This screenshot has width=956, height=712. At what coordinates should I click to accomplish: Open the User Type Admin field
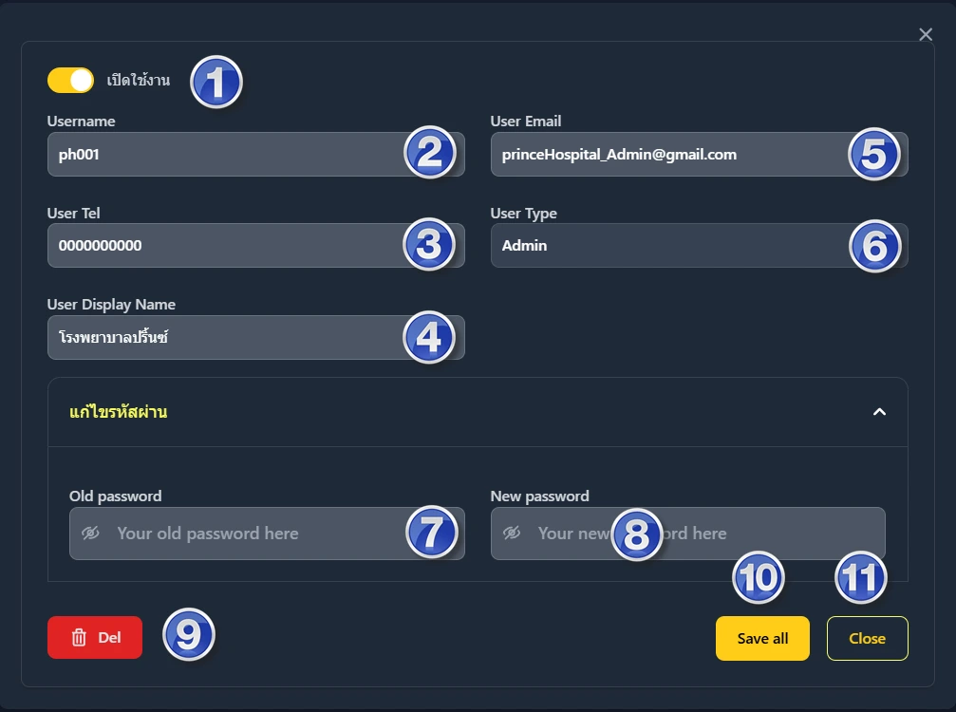(x=665, y=246)
